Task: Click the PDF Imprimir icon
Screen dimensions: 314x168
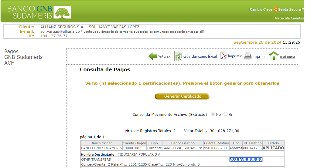Action: click(223, 55)
